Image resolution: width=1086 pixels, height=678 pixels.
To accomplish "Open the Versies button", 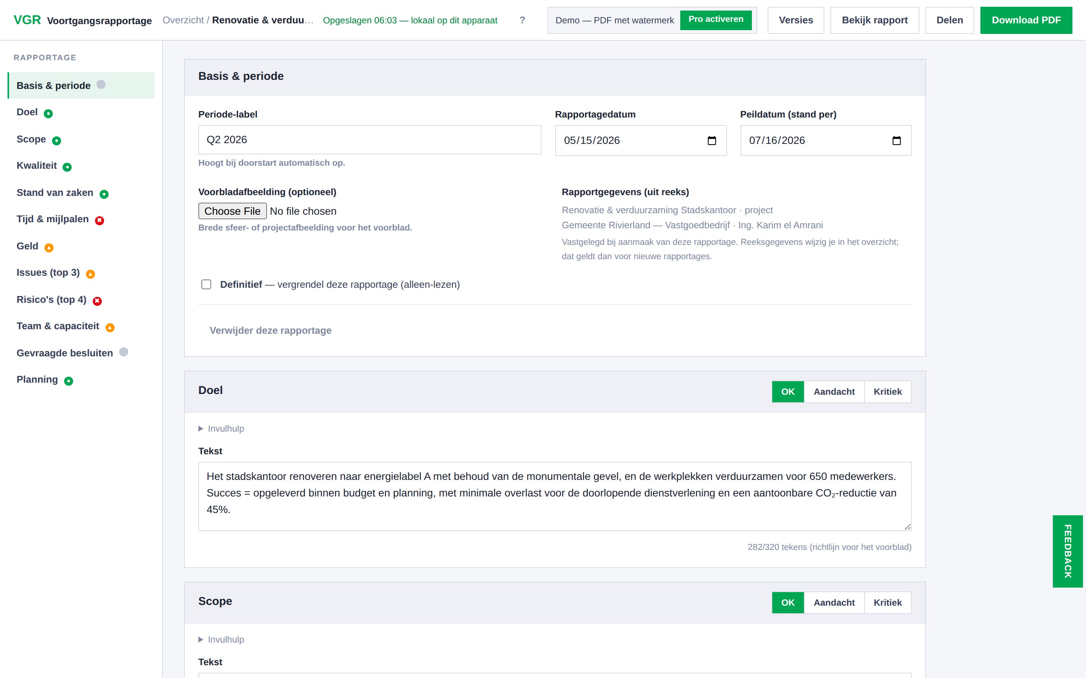I will click(796, 20).
